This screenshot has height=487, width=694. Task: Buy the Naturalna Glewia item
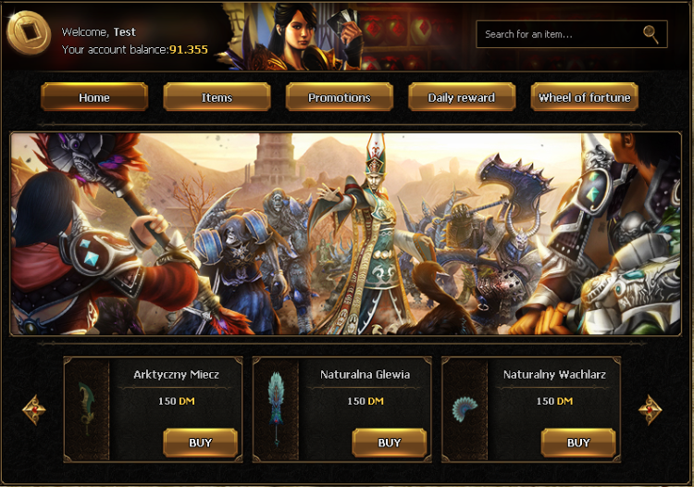tap(390, 443)
